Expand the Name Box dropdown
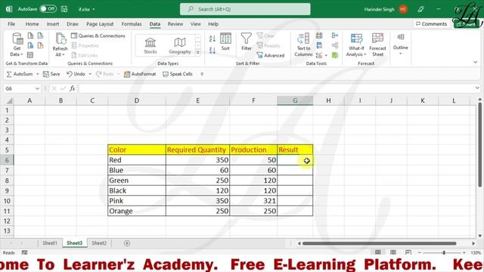Image resolution: width=484 pixels, height=272 pixels. click(37, 88)
